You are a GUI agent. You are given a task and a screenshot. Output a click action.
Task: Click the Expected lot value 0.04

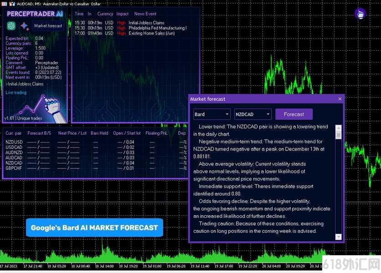pyautogui.click(x=39, y=38)
